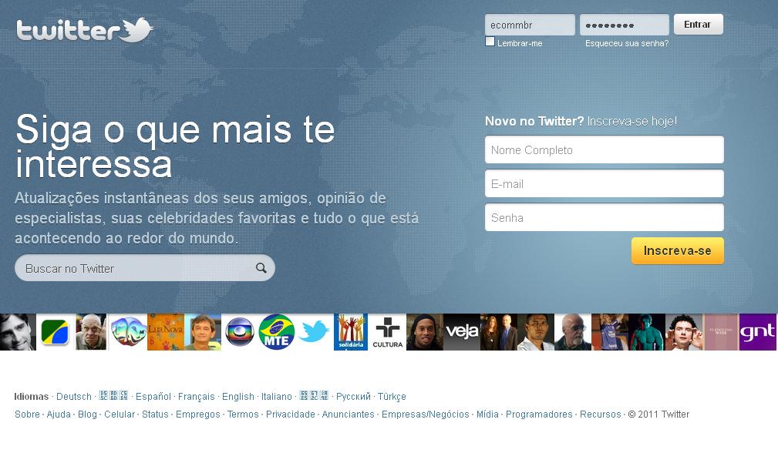Open the purple gnt logo avatar
The image size is (778, 453).
click(758, 332)
